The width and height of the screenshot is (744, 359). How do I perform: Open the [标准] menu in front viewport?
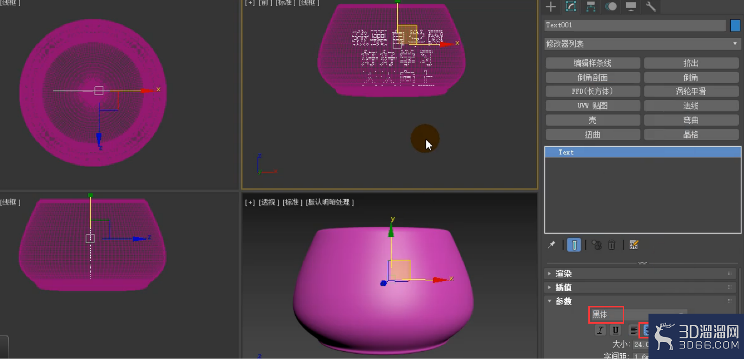click(x=285, y=3)
